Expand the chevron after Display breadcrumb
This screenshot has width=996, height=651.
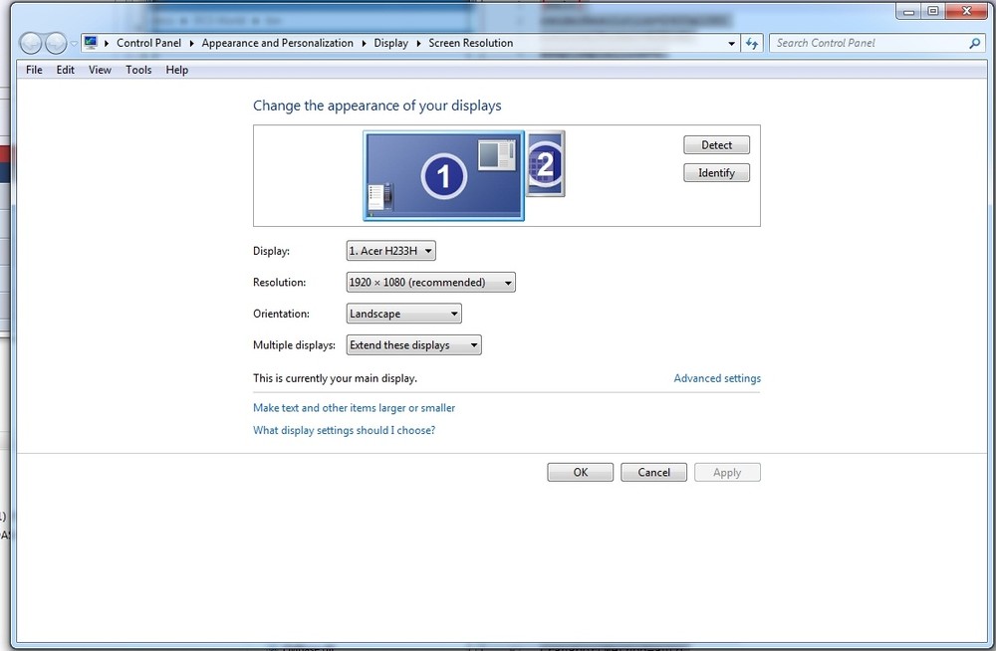tap(418, 43)
